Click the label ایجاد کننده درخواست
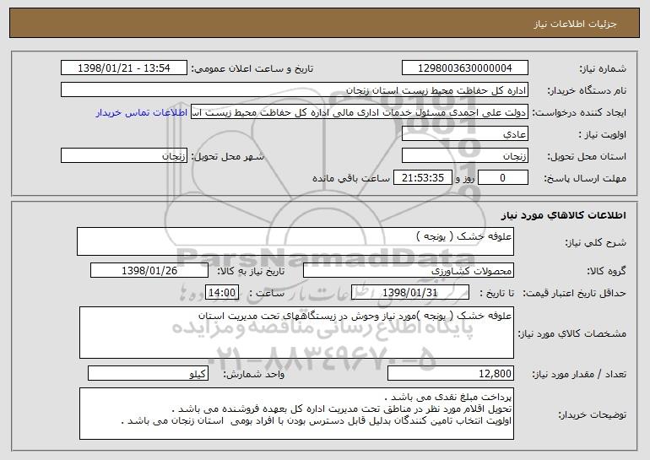The height and width of the screenshot is (460, 650). tap(579, 112)
